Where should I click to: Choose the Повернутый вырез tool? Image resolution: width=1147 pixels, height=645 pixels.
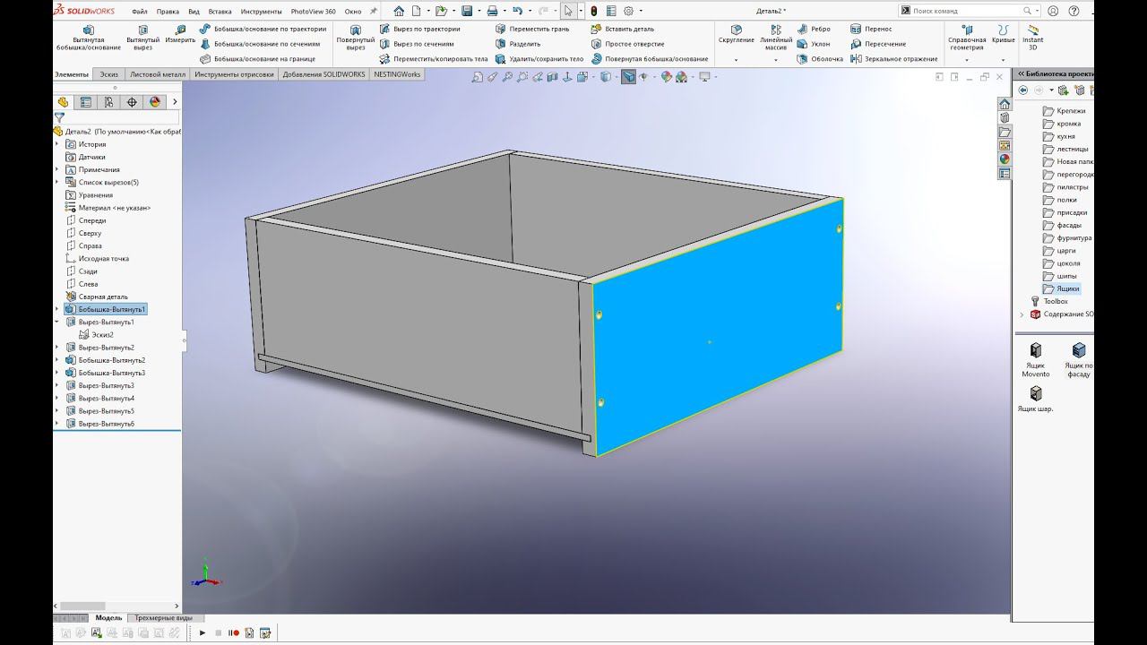pos(356,38)
